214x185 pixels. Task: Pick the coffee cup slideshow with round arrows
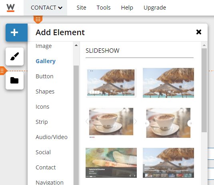168,123
